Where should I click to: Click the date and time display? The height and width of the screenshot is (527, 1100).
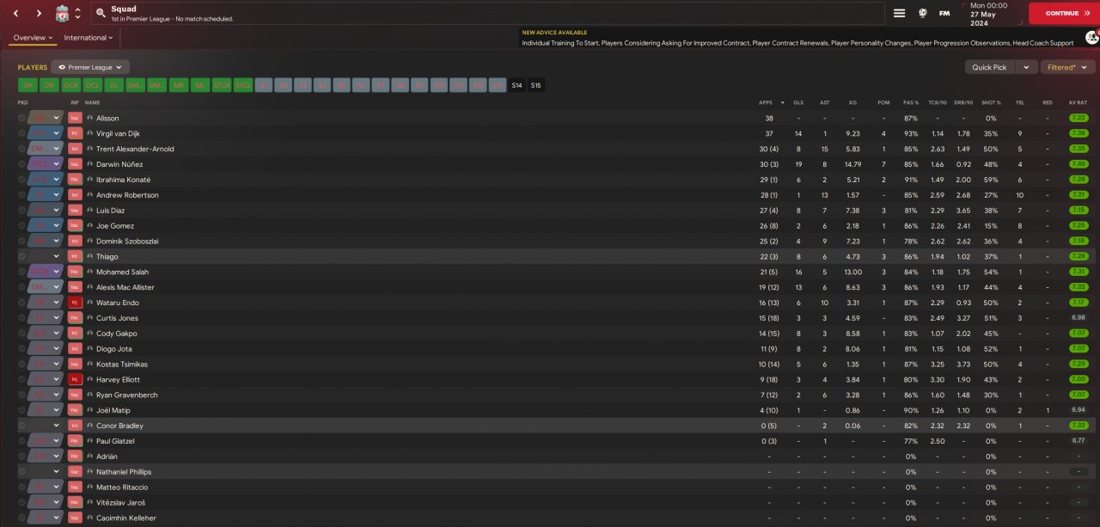coord(989,13)
